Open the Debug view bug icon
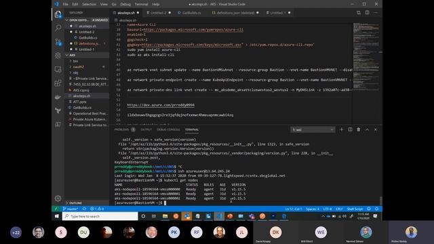 [58, 56]
